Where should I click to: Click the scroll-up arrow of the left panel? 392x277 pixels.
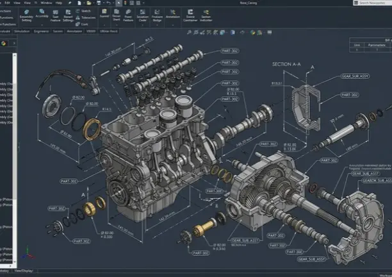click(15, 55)
